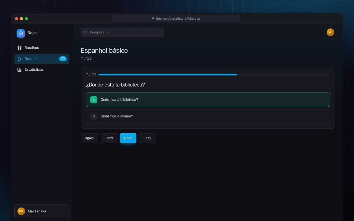Click the magnifier icon in search field
The height and width of the screenshot is (221, 354).
86,32
